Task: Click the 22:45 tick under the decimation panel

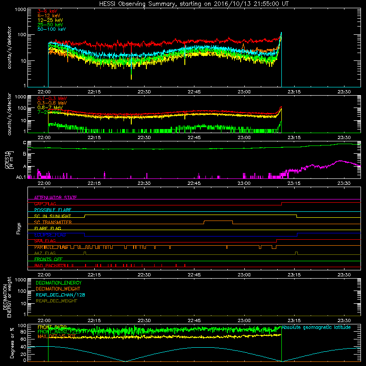Action: (194, 320)
